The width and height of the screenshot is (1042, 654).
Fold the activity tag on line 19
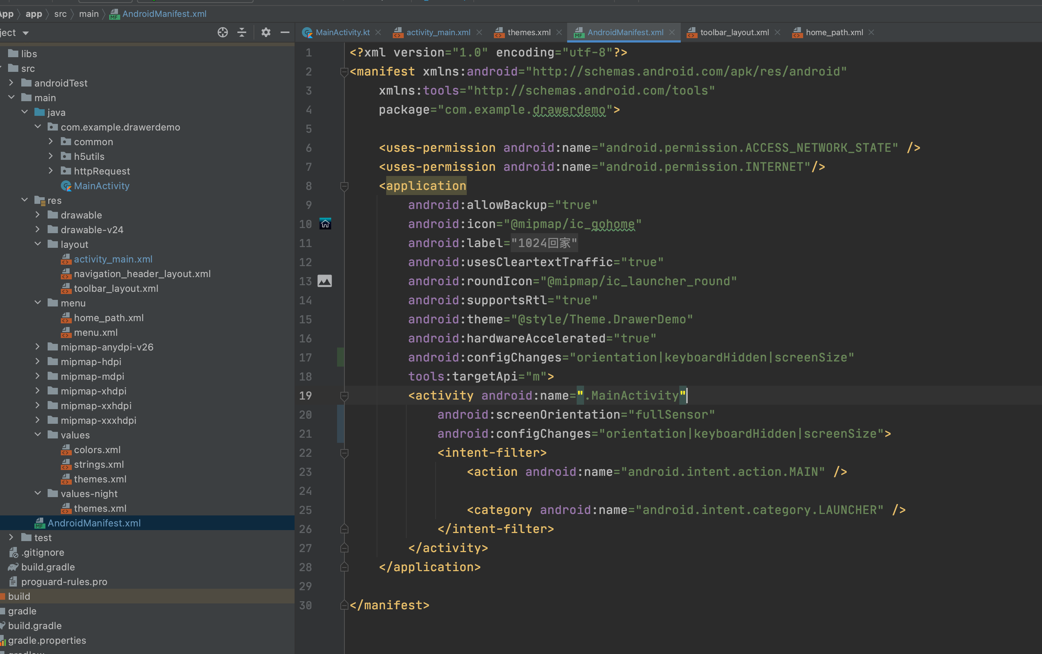point(344,395)
